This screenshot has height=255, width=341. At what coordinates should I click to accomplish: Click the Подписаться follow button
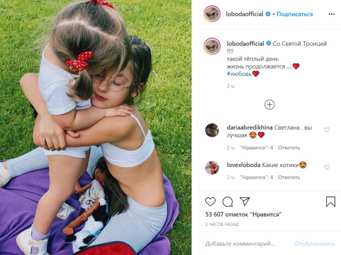[294, 14]
